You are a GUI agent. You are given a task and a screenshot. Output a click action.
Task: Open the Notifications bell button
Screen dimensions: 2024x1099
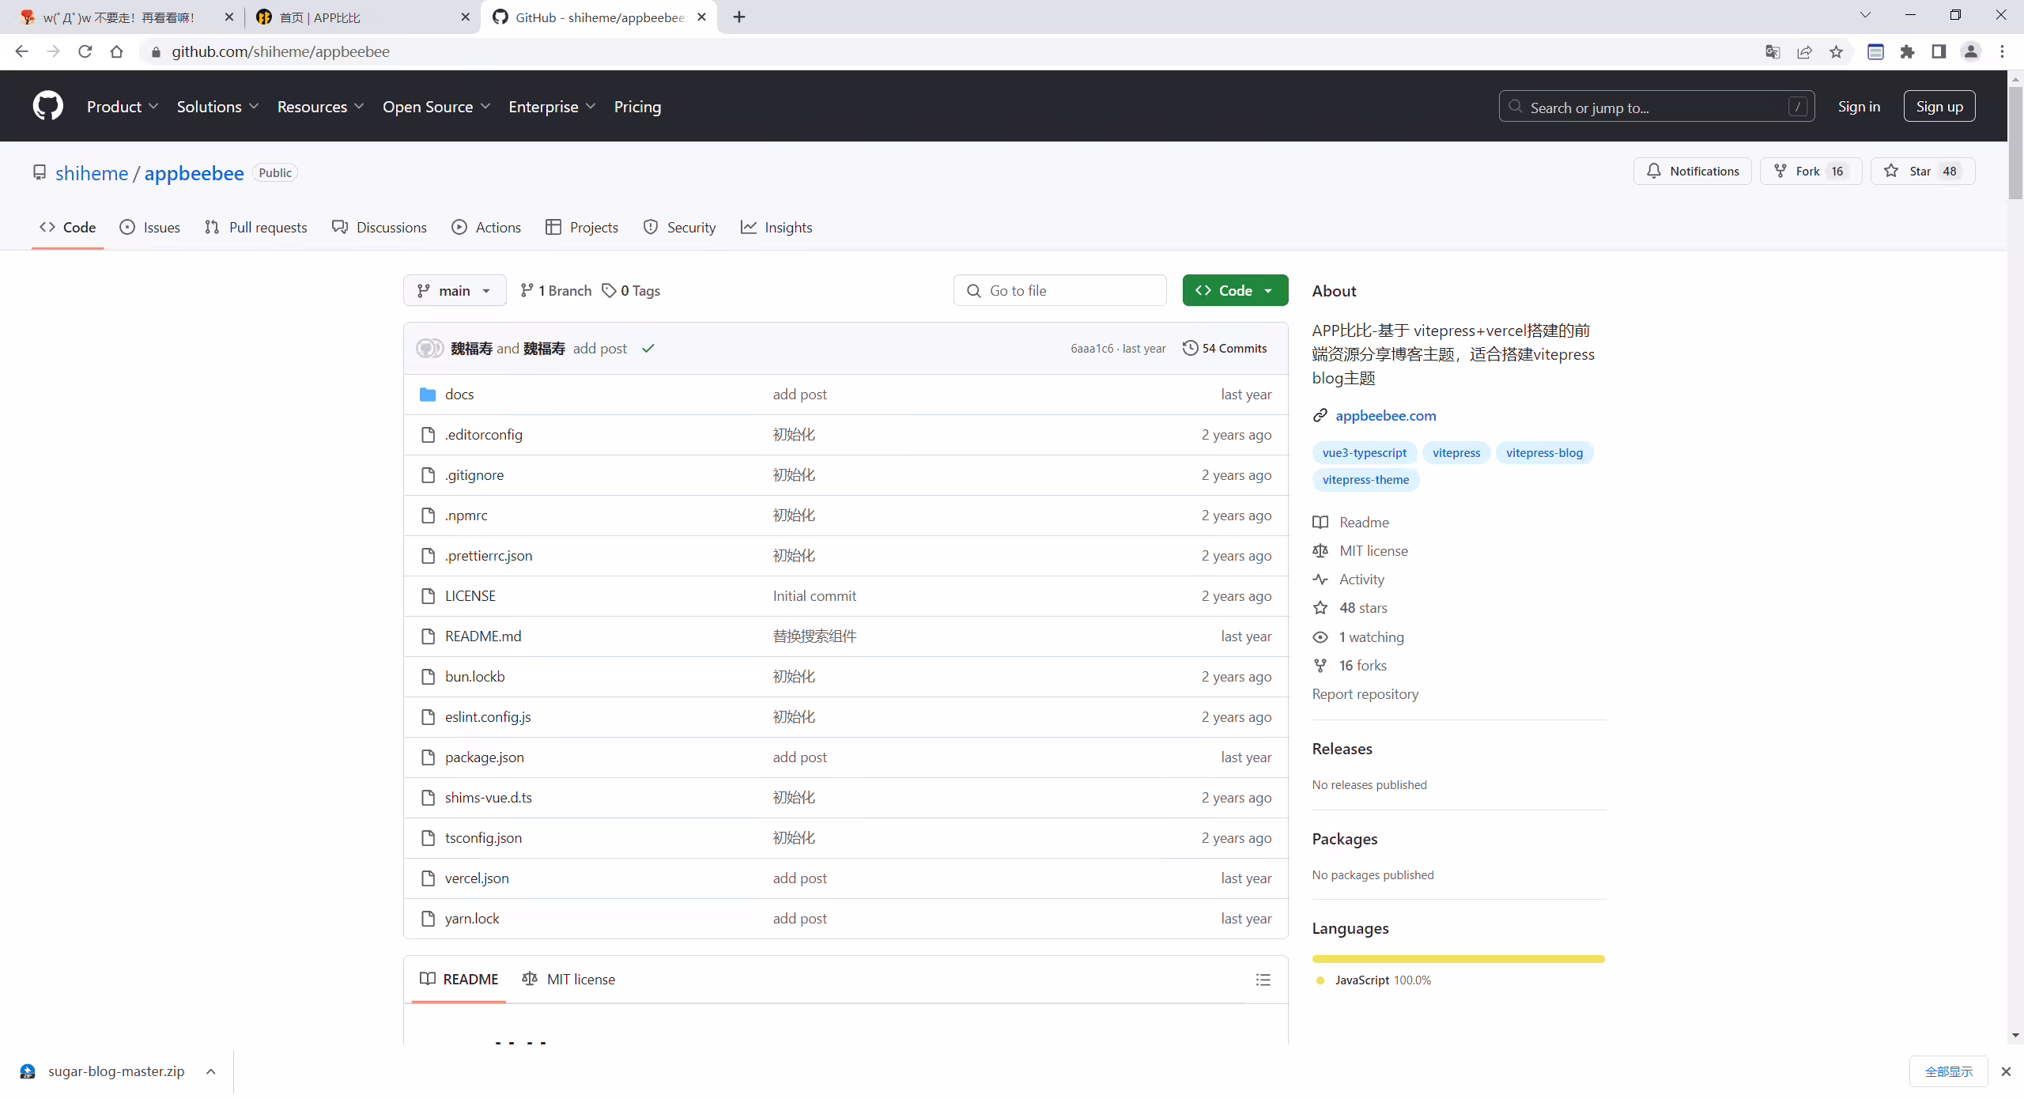pos(1693,172)
